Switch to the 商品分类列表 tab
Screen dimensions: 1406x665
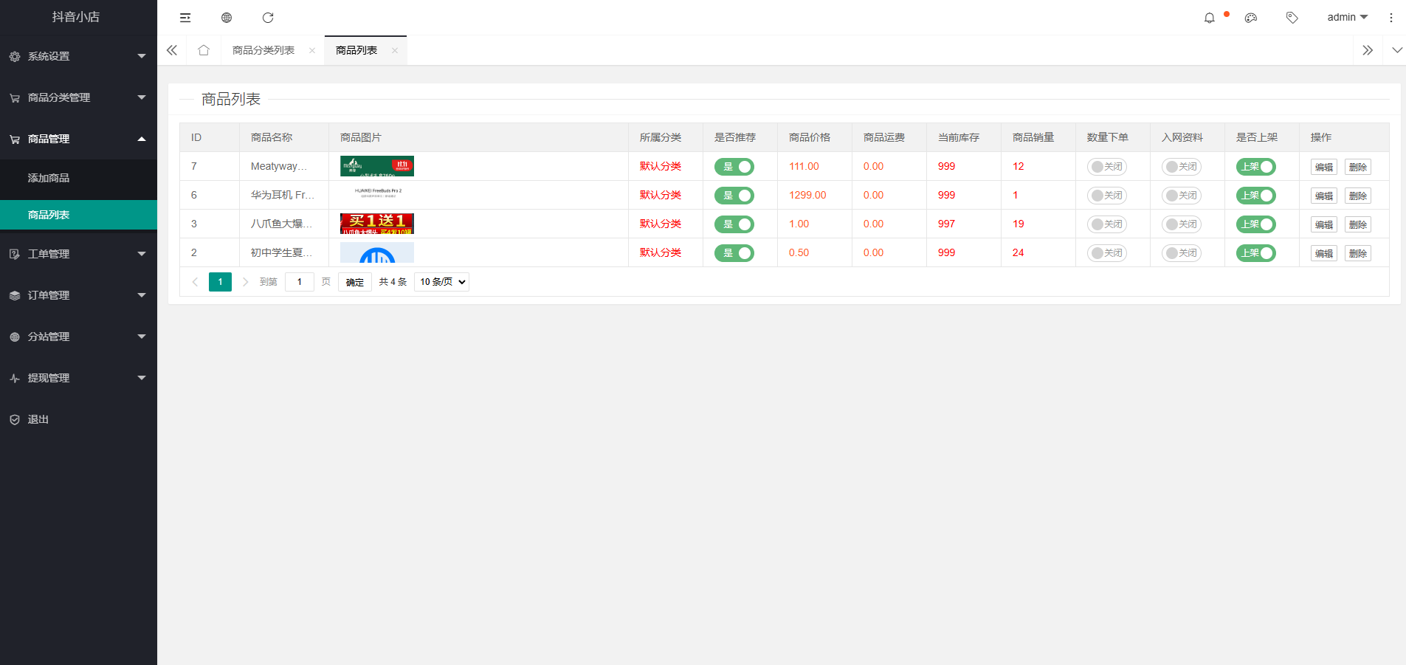263,50
